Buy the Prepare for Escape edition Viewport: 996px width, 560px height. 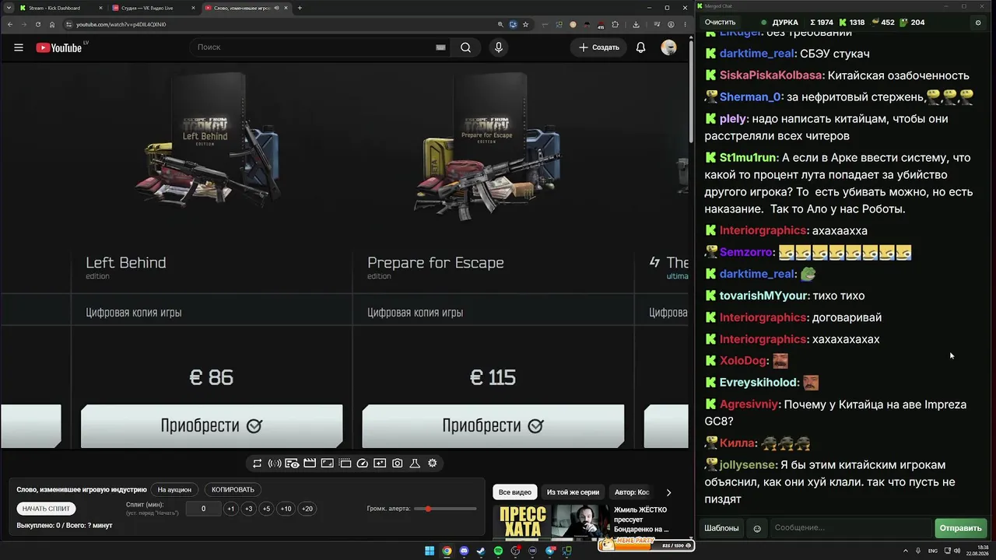pos(493,426)
